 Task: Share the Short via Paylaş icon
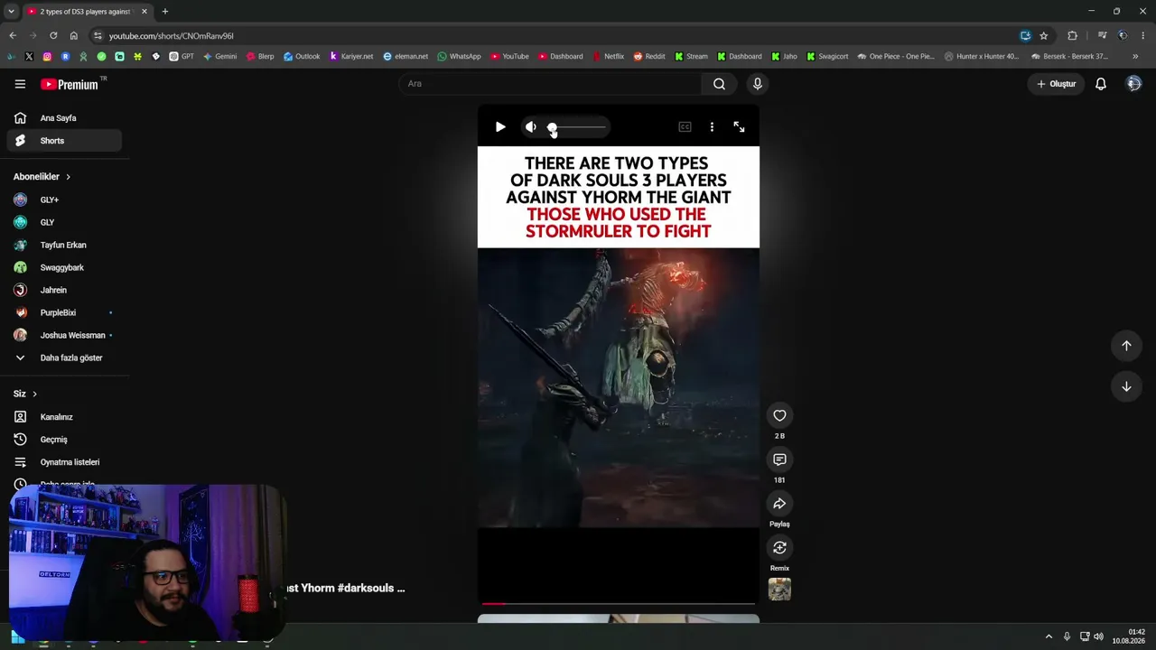point(779,504)
